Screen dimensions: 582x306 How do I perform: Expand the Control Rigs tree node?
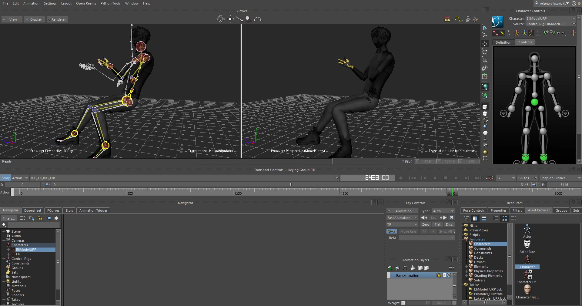[4, 259]
